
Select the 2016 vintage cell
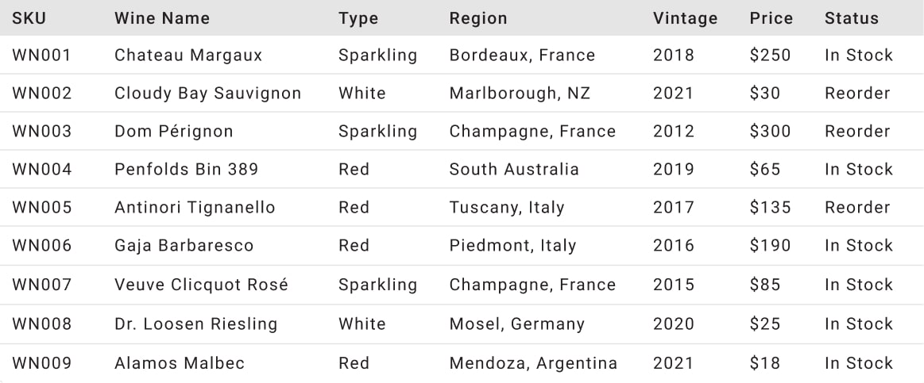pyautogui.click(x=674, y=245)
